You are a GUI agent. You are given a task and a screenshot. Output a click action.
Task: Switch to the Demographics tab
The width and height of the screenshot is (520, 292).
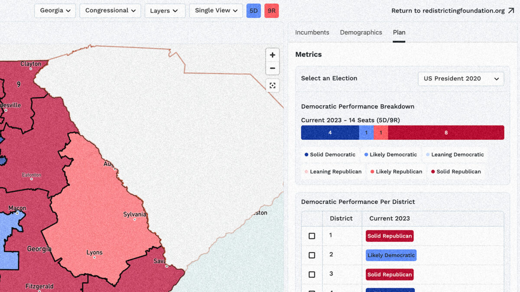click(x=361, y=32)
